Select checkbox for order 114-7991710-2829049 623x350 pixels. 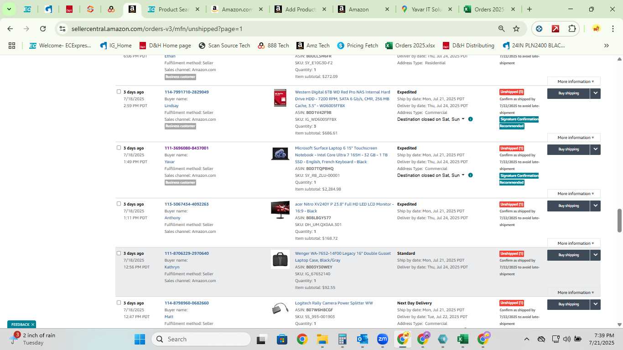click(x=119, y=92)
